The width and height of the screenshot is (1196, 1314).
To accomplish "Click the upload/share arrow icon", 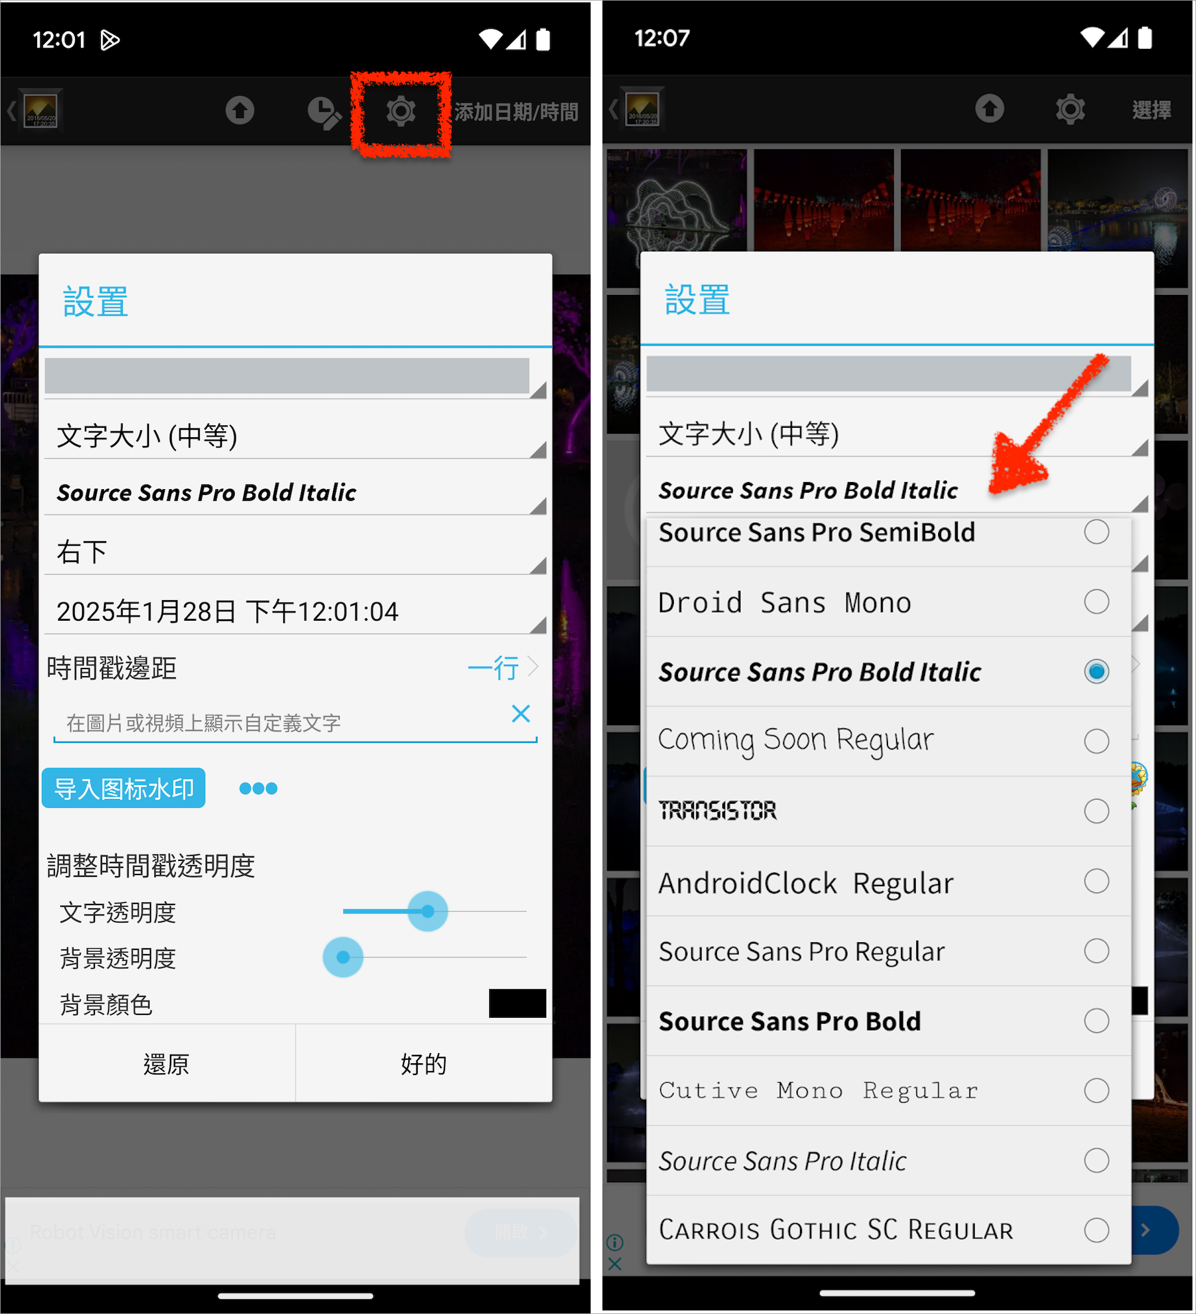I will [x=236, y=111].
